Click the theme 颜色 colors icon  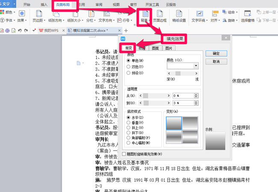[2, 12]
